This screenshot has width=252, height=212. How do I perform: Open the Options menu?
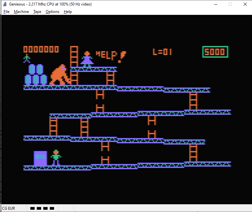pyautogui.click(x=52, y=12)
